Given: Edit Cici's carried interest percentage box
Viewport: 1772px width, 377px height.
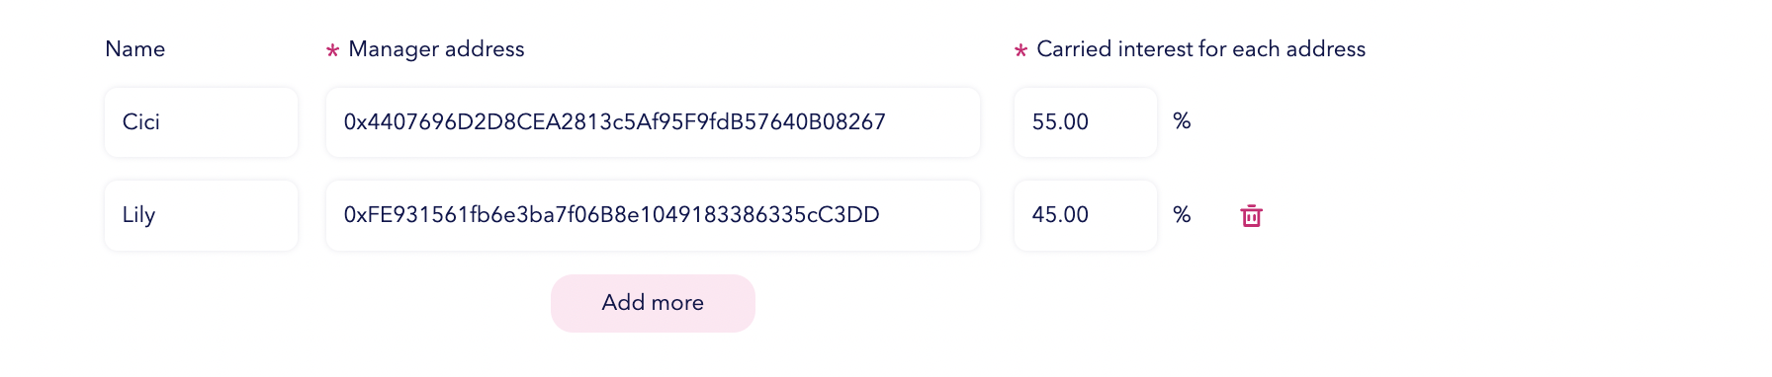Looking at the screenshot, I should pos(1085,122).
